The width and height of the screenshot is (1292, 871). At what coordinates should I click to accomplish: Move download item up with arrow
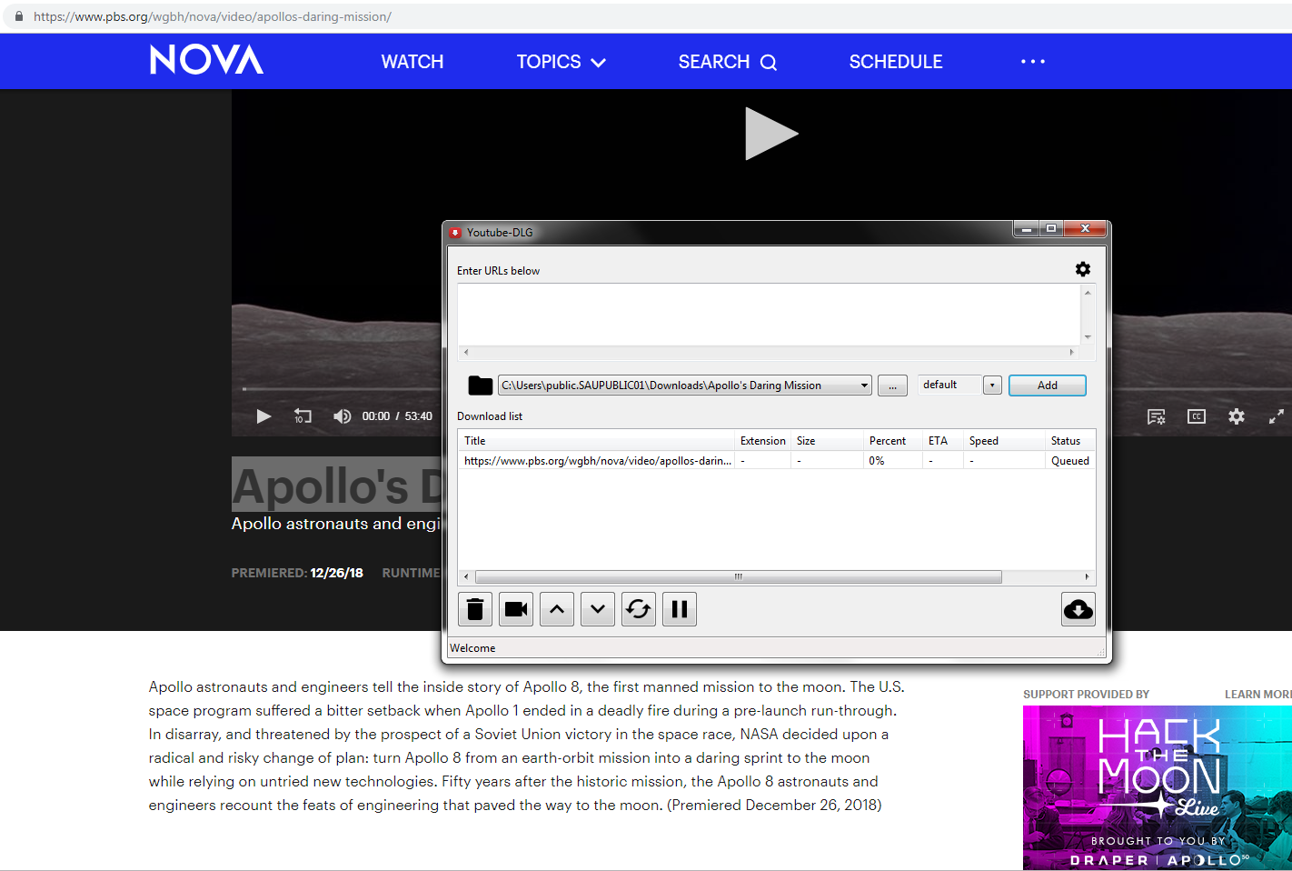pos(557,609)
